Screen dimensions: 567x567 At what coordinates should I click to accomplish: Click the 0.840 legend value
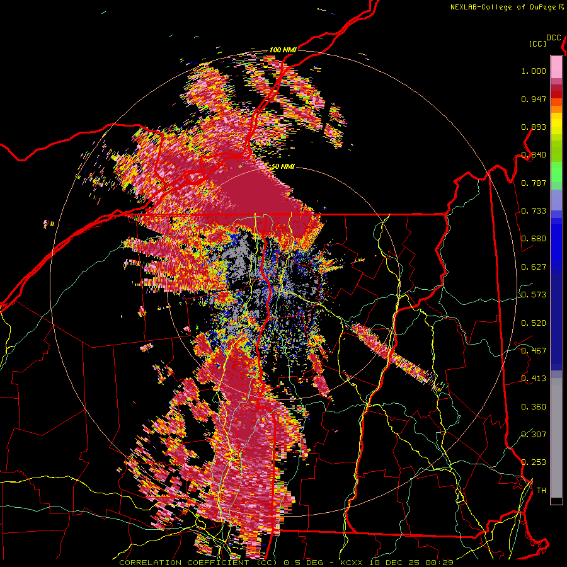click(x=534, y=155)
